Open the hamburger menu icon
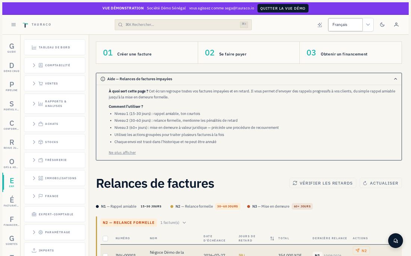The height and width of the screenshot is (256, 411). pos(13,25)
